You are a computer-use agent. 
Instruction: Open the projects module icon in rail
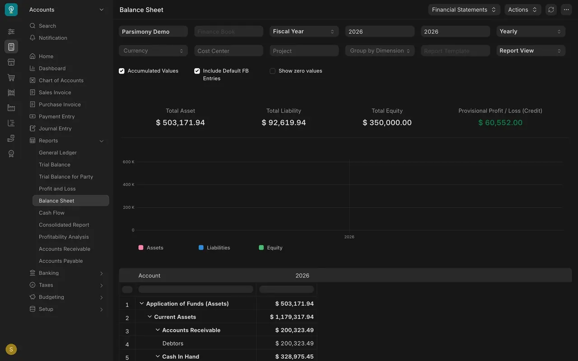click(x=11, y=123)
